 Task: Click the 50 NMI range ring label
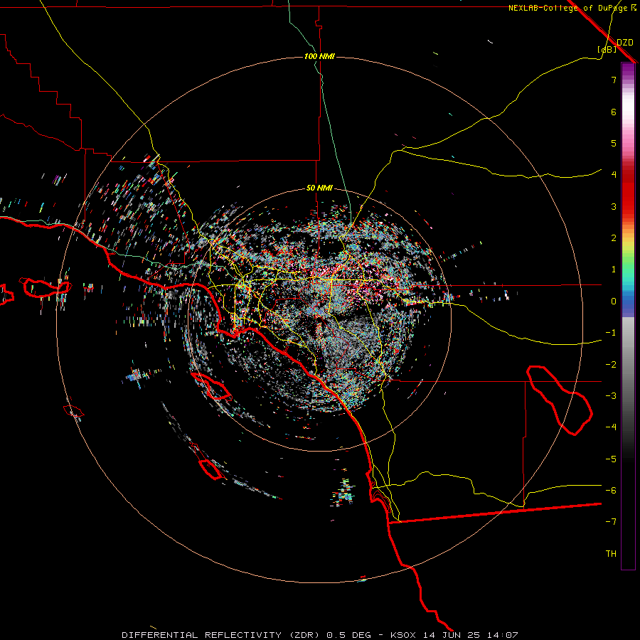[x=319, y=188]
